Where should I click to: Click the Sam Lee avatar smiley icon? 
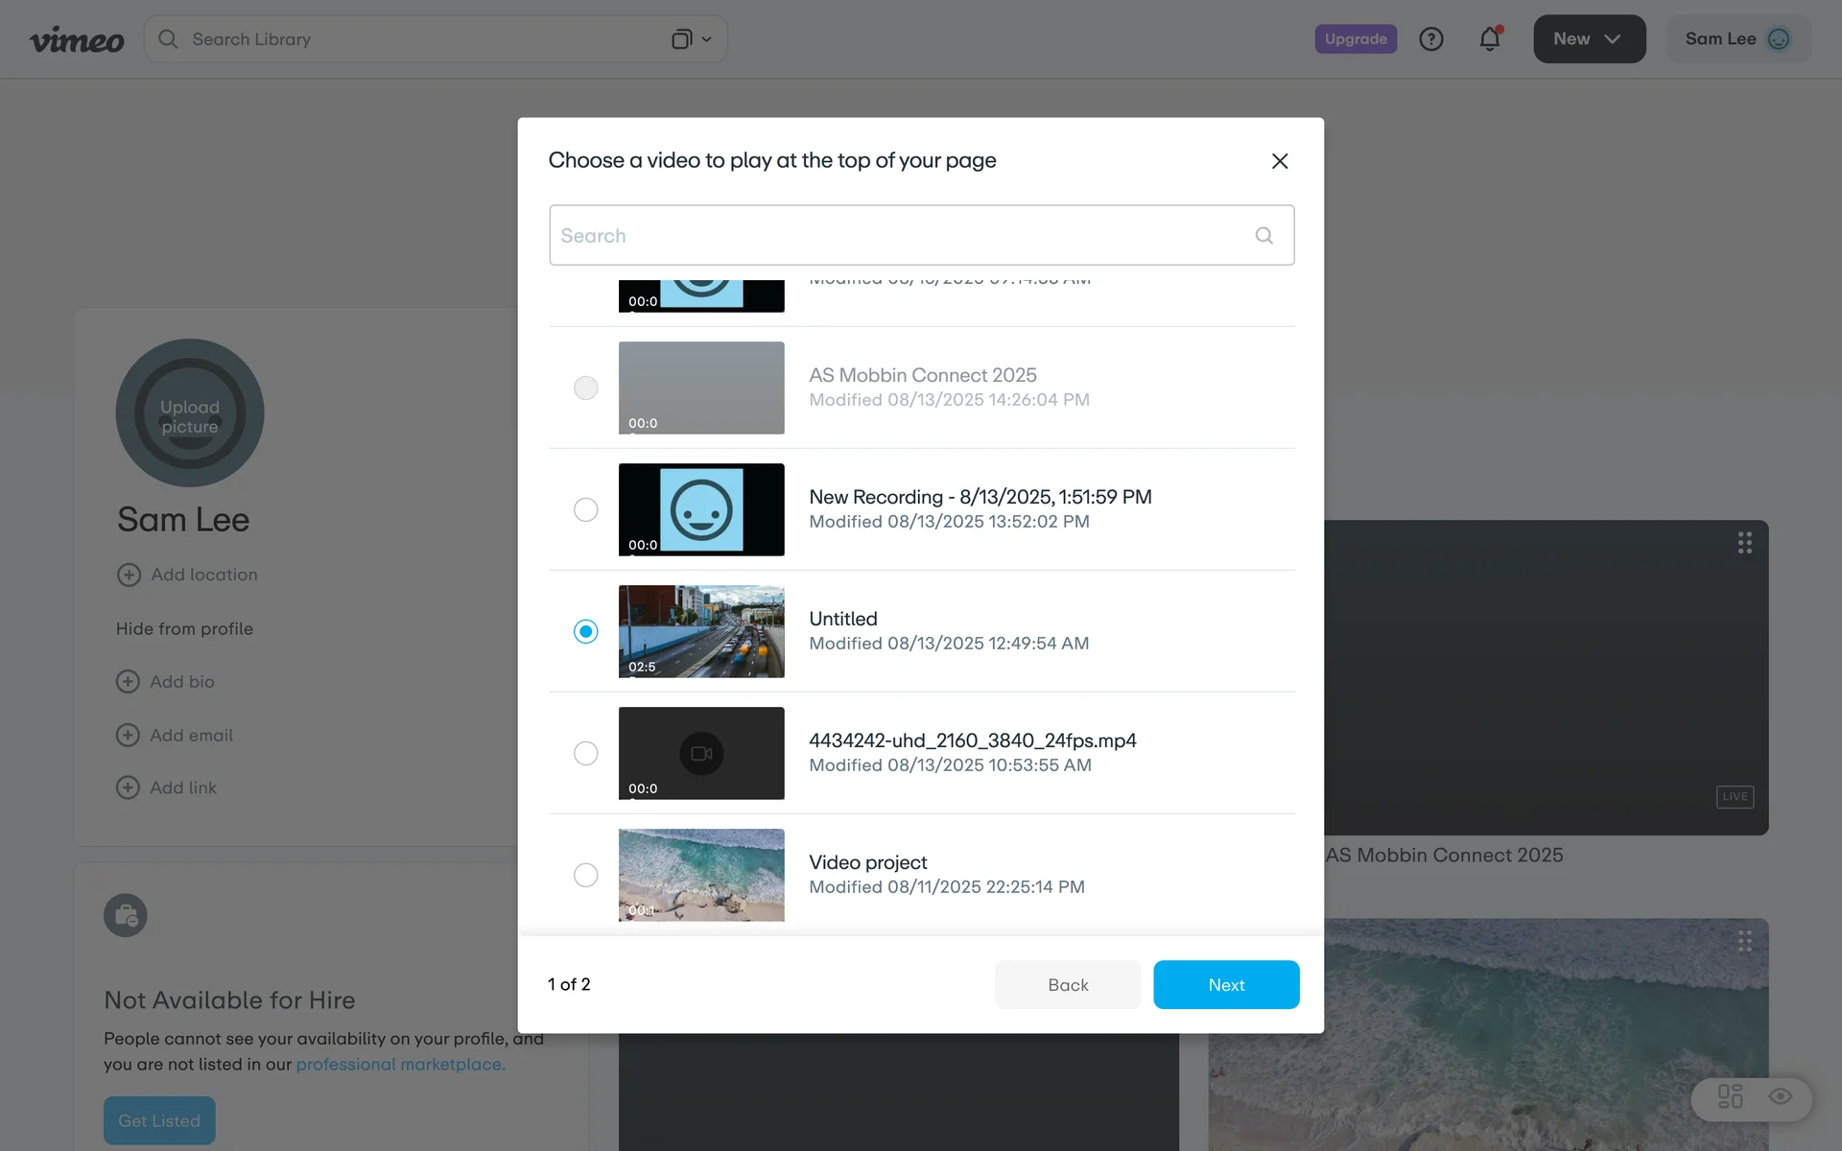click(1778, 39)
